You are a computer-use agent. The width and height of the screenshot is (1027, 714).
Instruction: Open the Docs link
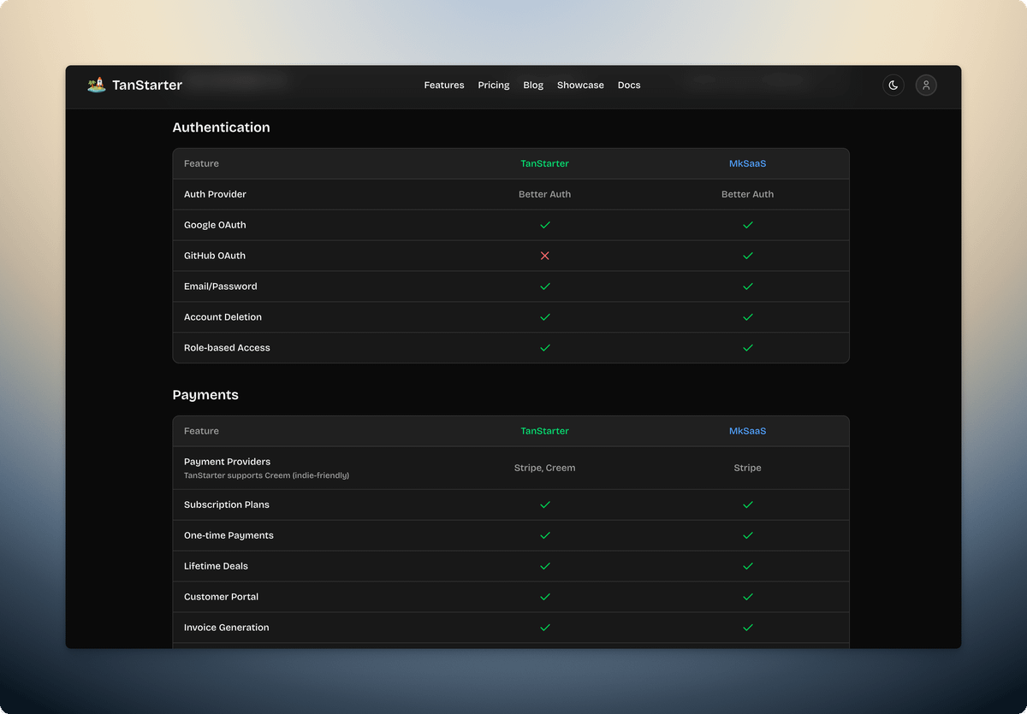tap(629, 86)
